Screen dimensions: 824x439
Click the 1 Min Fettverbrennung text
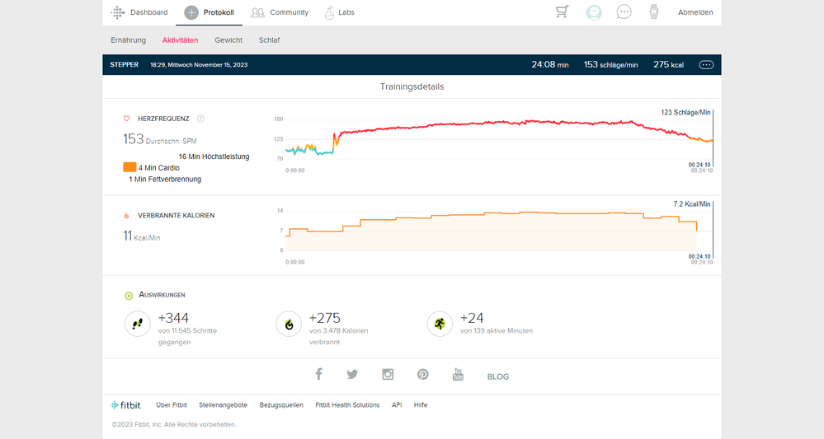pyautogui.click(x=165, y=179)
